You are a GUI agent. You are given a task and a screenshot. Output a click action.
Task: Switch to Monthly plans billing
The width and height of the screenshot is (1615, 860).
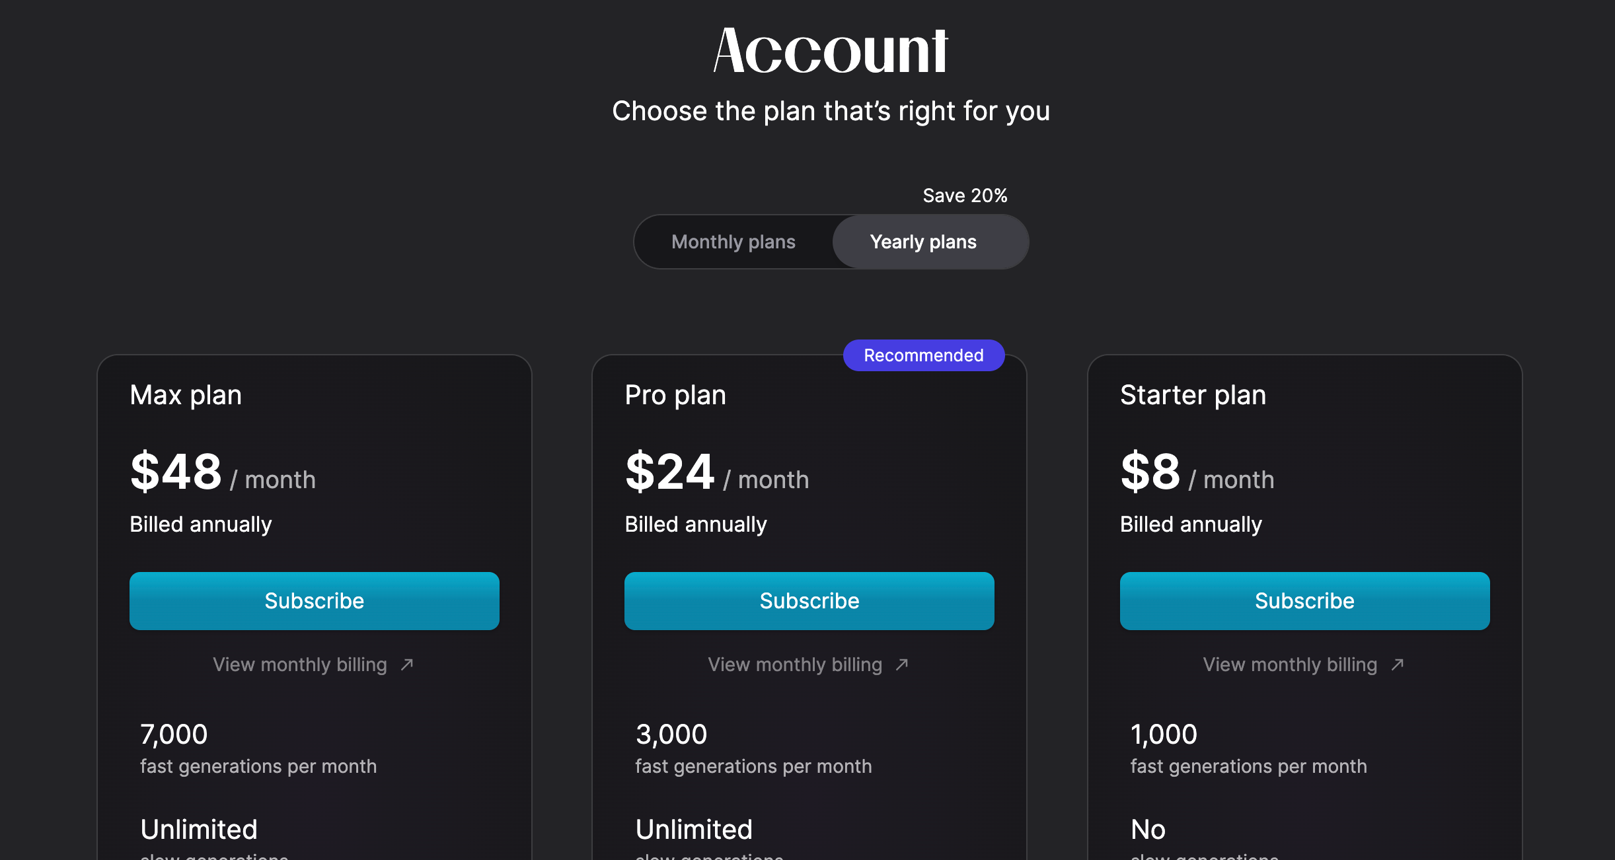733,242
